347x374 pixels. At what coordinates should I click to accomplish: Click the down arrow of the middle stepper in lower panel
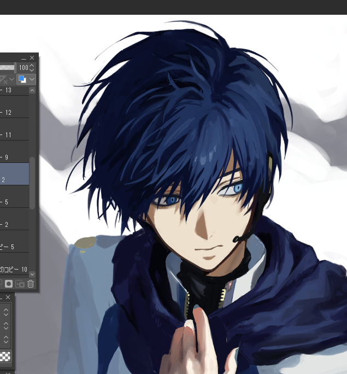[x=6, y=328]
